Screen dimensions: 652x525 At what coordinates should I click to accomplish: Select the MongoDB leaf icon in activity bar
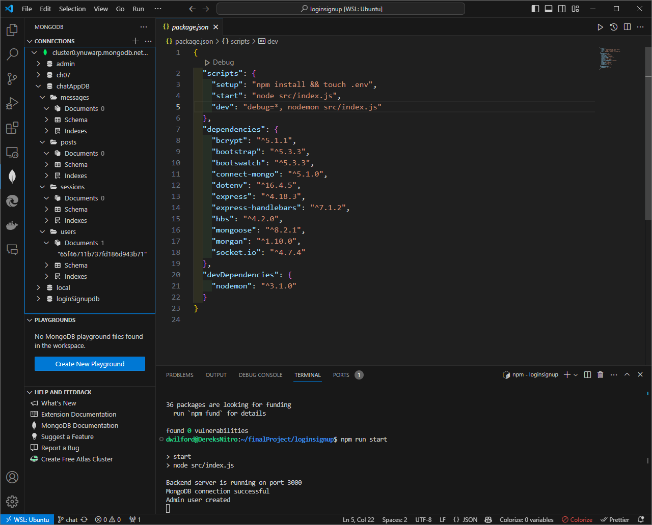tap(12, 177)
